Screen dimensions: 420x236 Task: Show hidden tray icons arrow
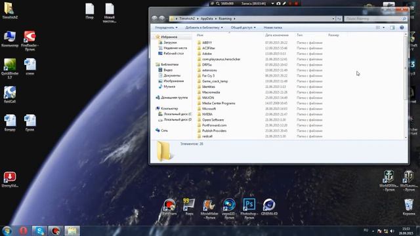[373, 231]
